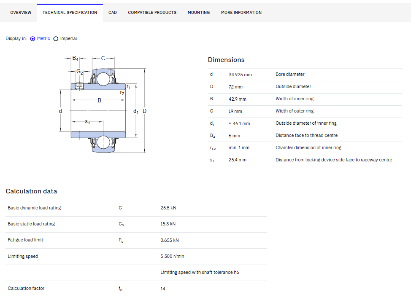Click the chamfer value min. 1 mm

(x=239, y=147)
